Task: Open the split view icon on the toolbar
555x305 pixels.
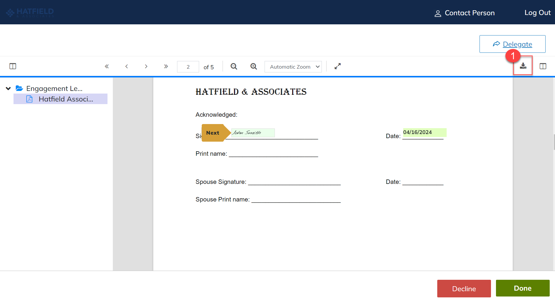Action: tap(543, 66)
